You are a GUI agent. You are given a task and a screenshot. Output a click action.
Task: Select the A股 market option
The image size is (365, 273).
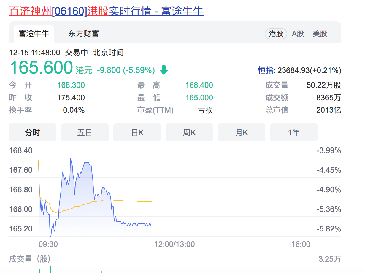pyautogui.click(x=298, y=34)
